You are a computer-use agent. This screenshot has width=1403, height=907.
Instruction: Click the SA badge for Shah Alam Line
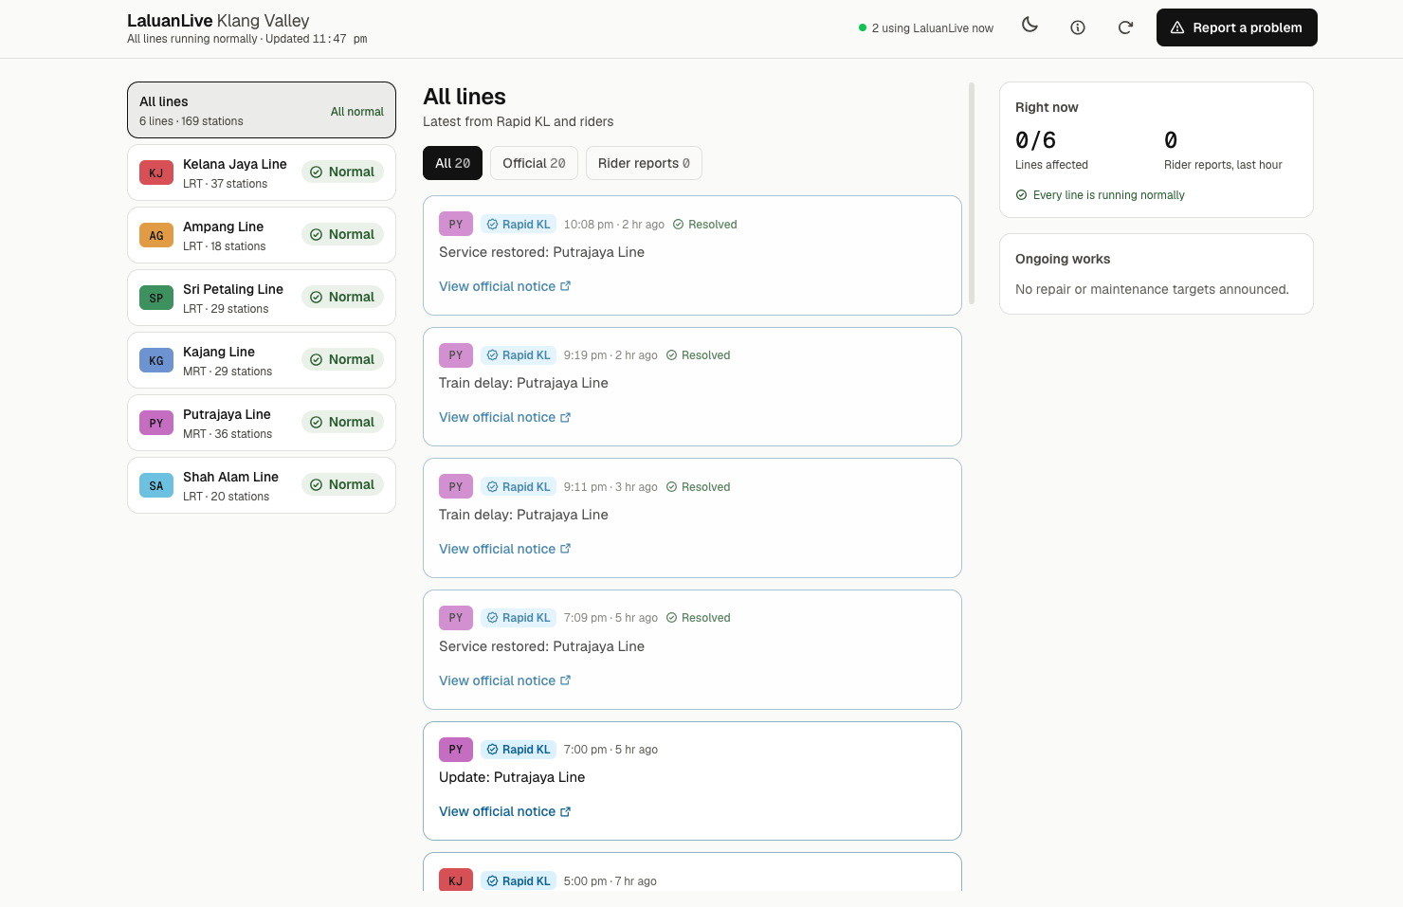pyautogui.click(x=156, y=485)
